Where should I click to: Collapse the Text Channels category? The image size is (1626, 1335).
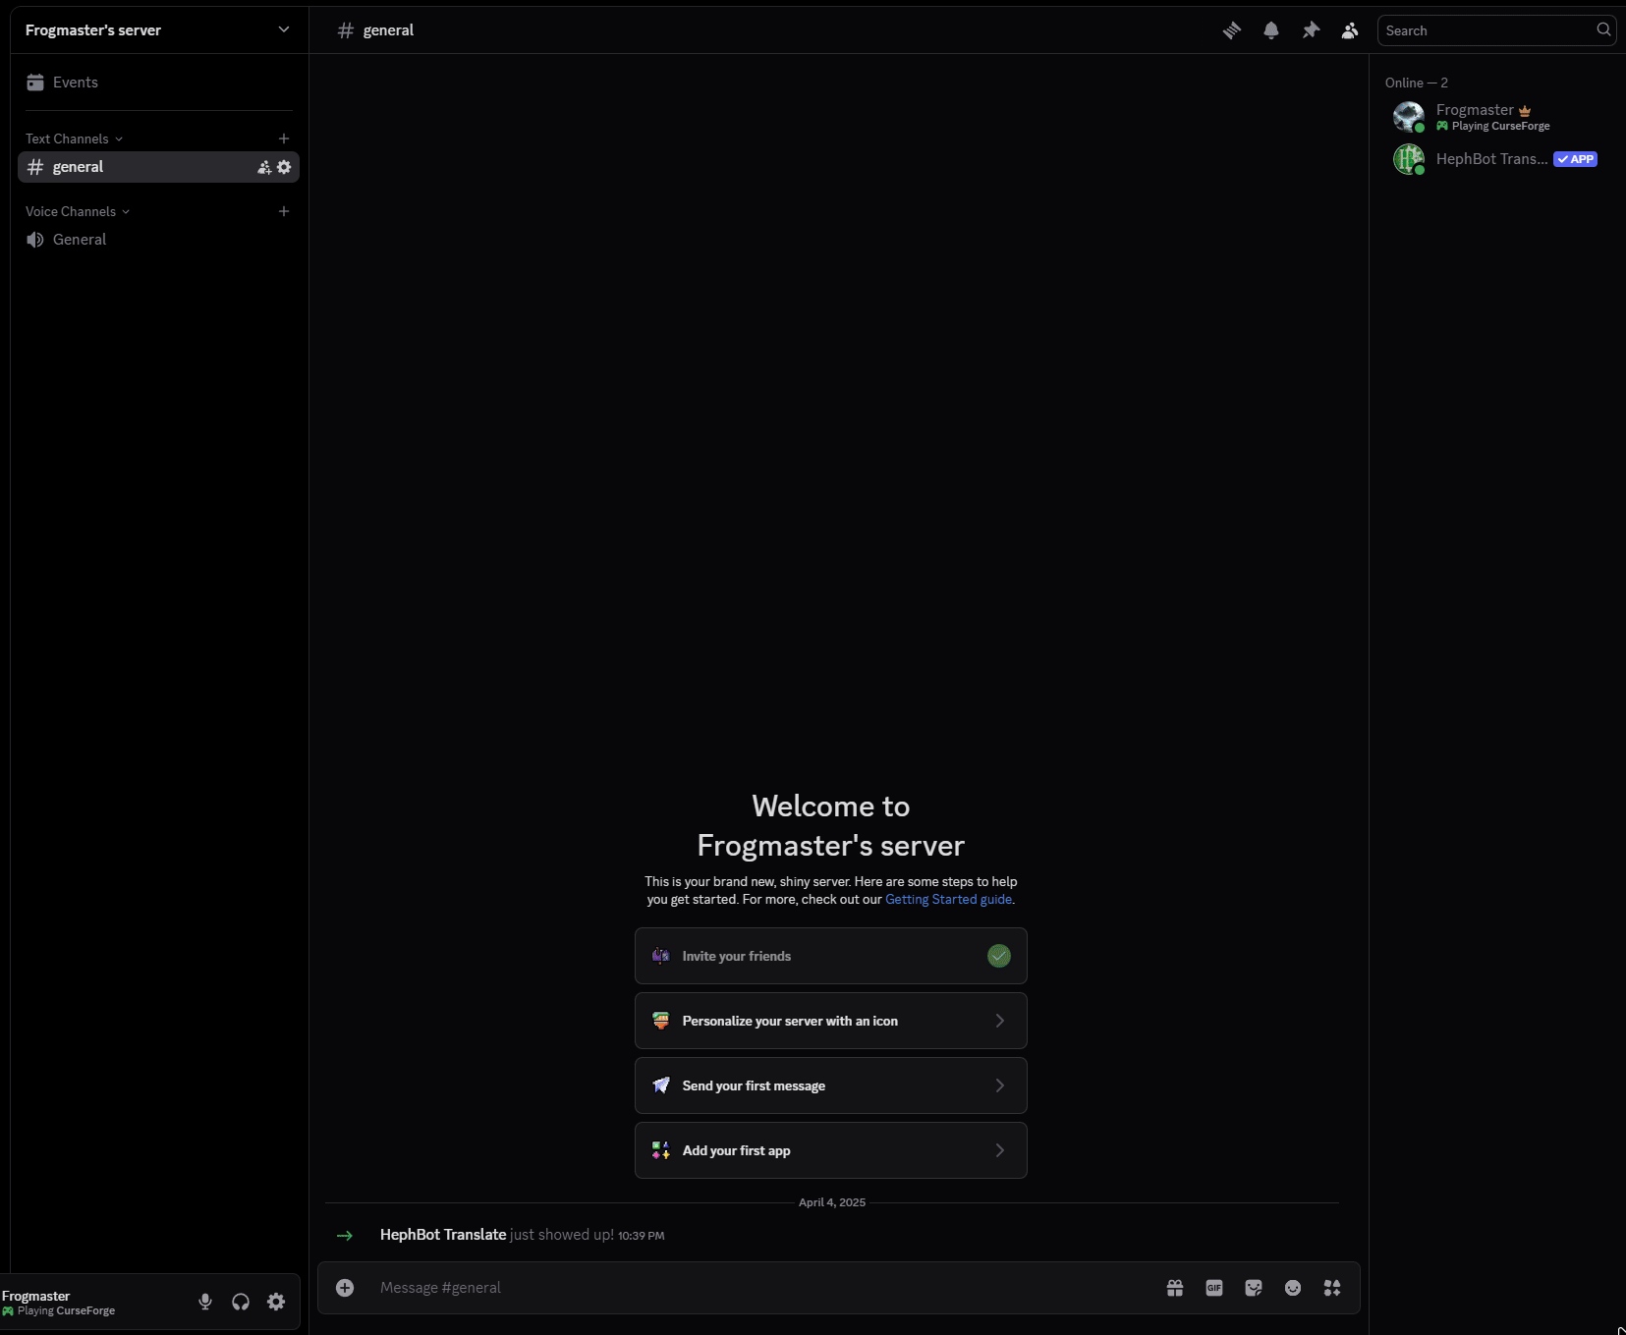[x=74, y=139]
